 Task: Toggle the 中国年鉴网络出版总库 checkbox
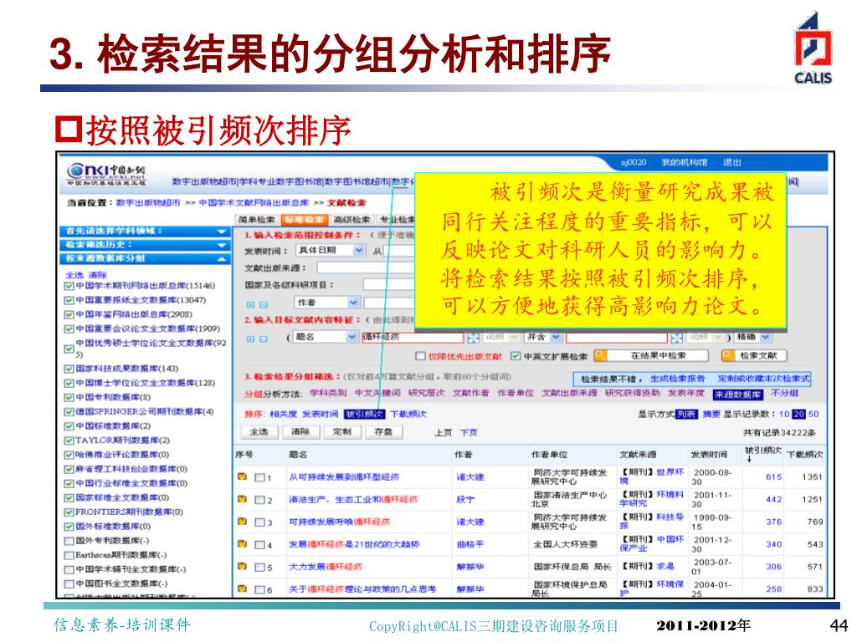click(69, 314)
